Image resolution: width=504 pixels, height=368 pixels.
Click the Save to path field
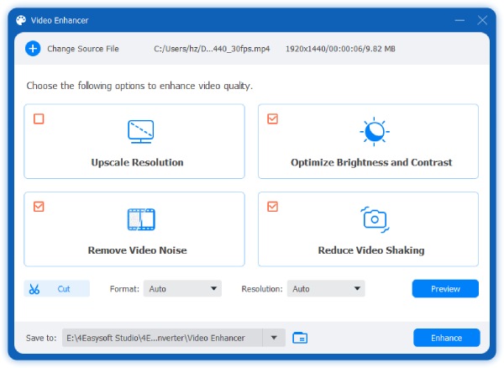tap(161, 338)
